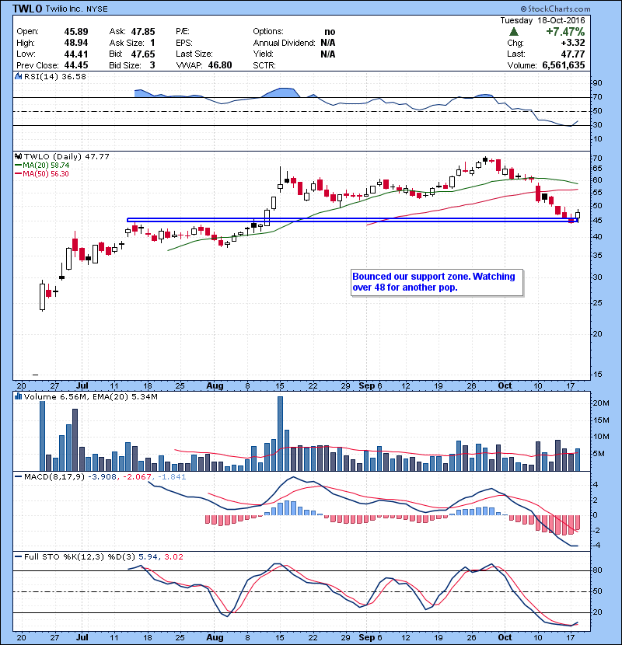
Task: Click the Volume 6,561,635 figure
Action: (564, 65)
